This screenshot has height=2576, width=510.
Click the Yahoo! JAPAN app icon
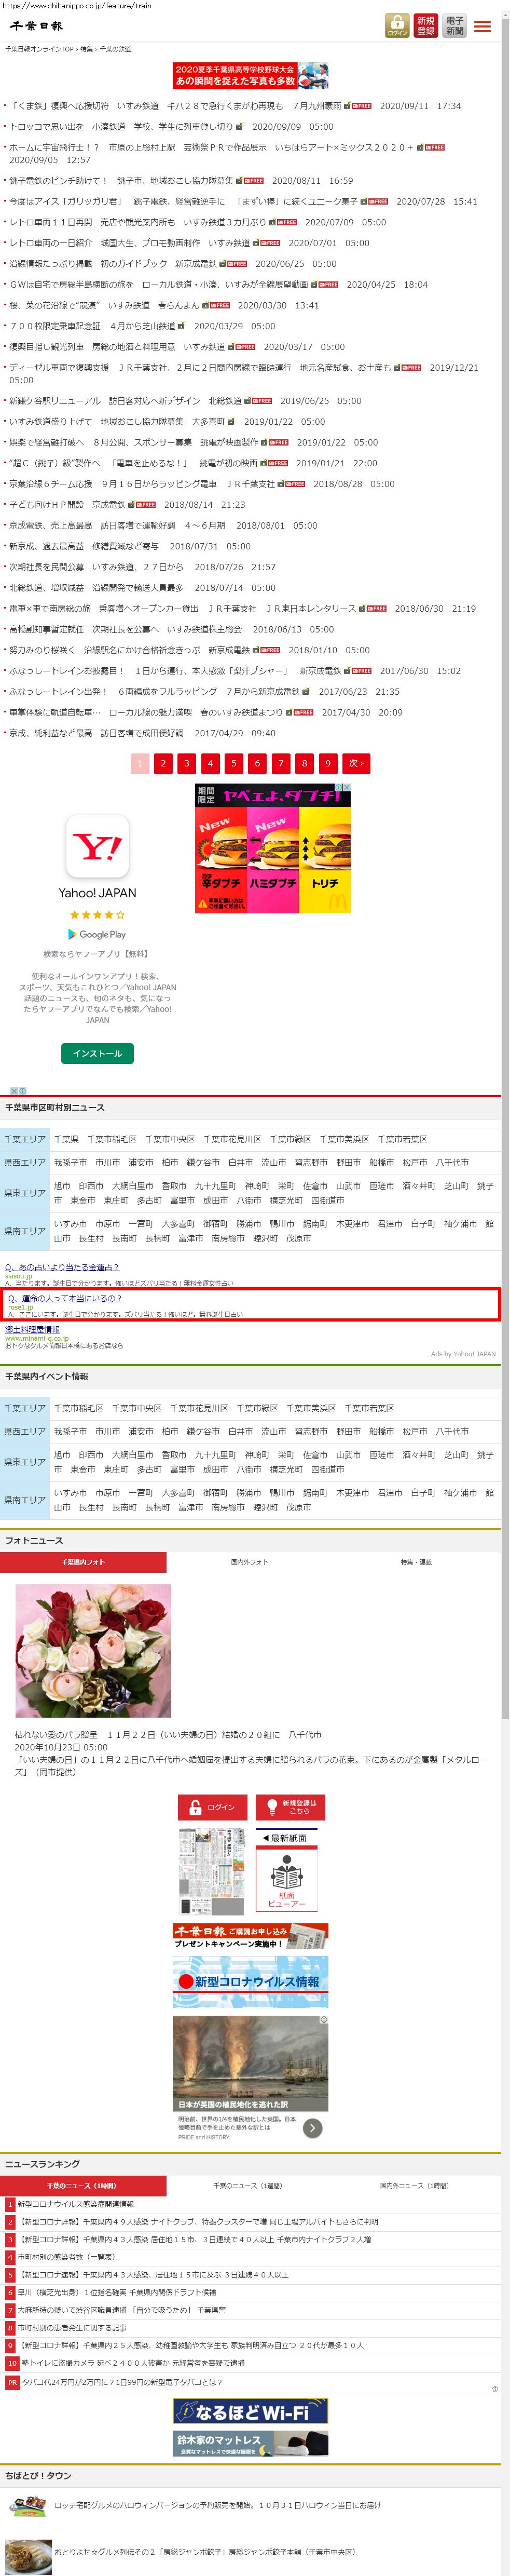pos(97,846)
